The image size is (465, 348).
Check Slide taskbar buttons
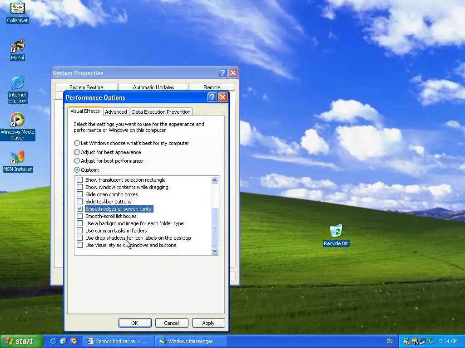(80, 202)
